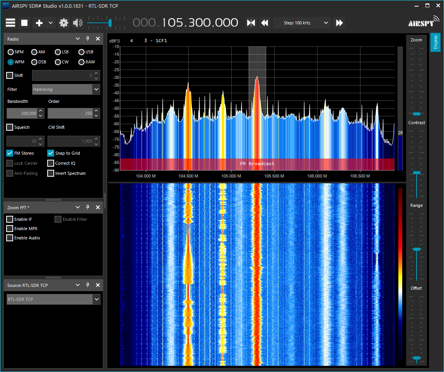Select USB mode
Screen dimensions: 444x372
pyautogui.click(x=86, y=52)
